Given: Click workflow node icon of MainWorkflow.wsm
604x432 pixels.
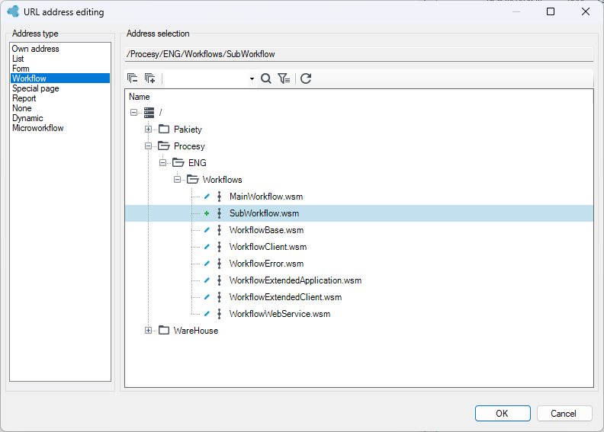Looking at the screenshot, I should point(219,197).
